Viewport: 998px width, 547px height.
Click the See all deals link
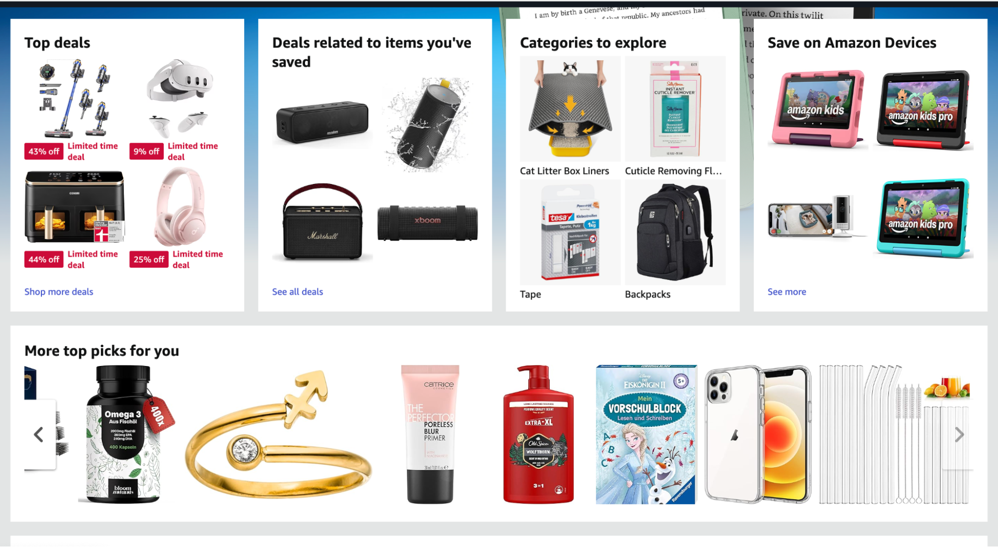tap(298, 292)
